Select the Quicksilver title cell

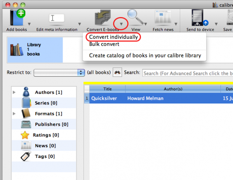tap(107, 98)
